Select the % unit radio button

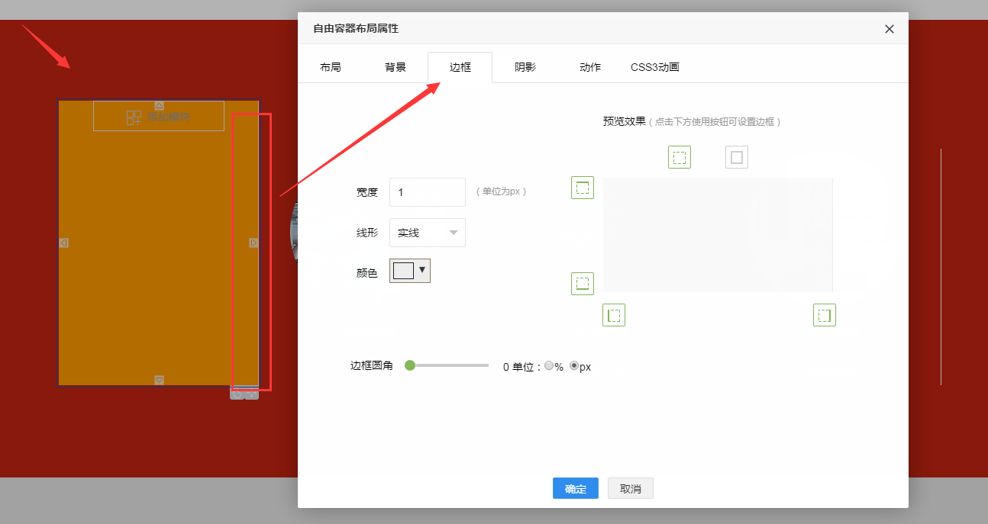[x=549, y=366]
